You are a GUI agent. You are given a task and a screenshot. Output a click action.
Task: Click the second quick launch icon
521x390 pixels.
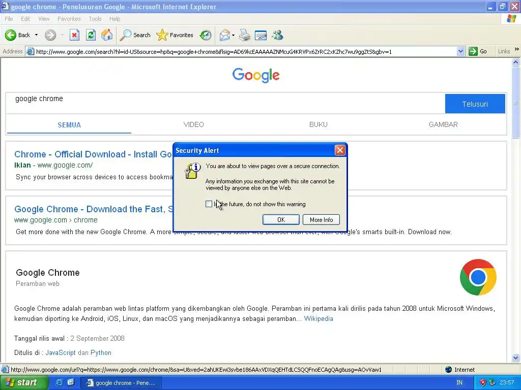pos(71,382)
